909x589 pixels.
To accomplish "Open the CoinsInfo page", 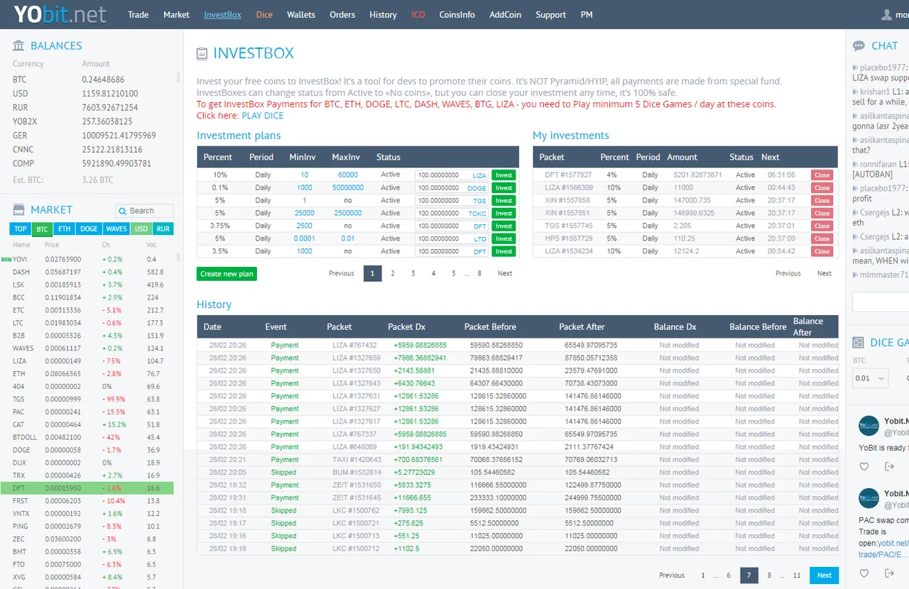I will tap(457, 14).
